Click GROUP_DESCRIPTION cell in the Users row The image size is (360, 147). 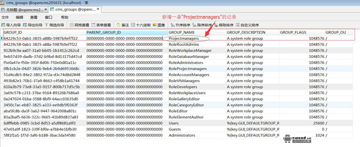(253, 123)
